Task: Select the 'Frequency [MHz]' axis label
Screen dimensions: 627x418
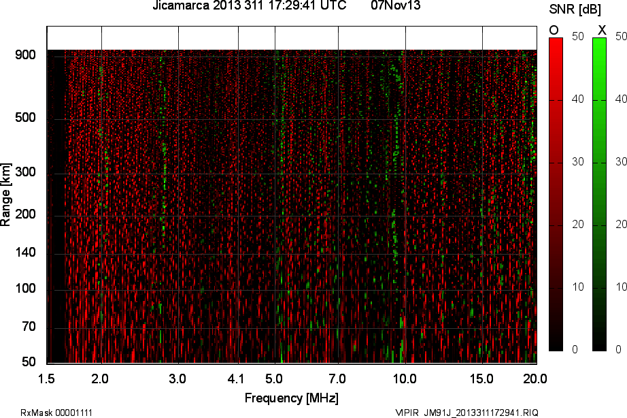Action: pyautogui.click(x=291, y=398)
